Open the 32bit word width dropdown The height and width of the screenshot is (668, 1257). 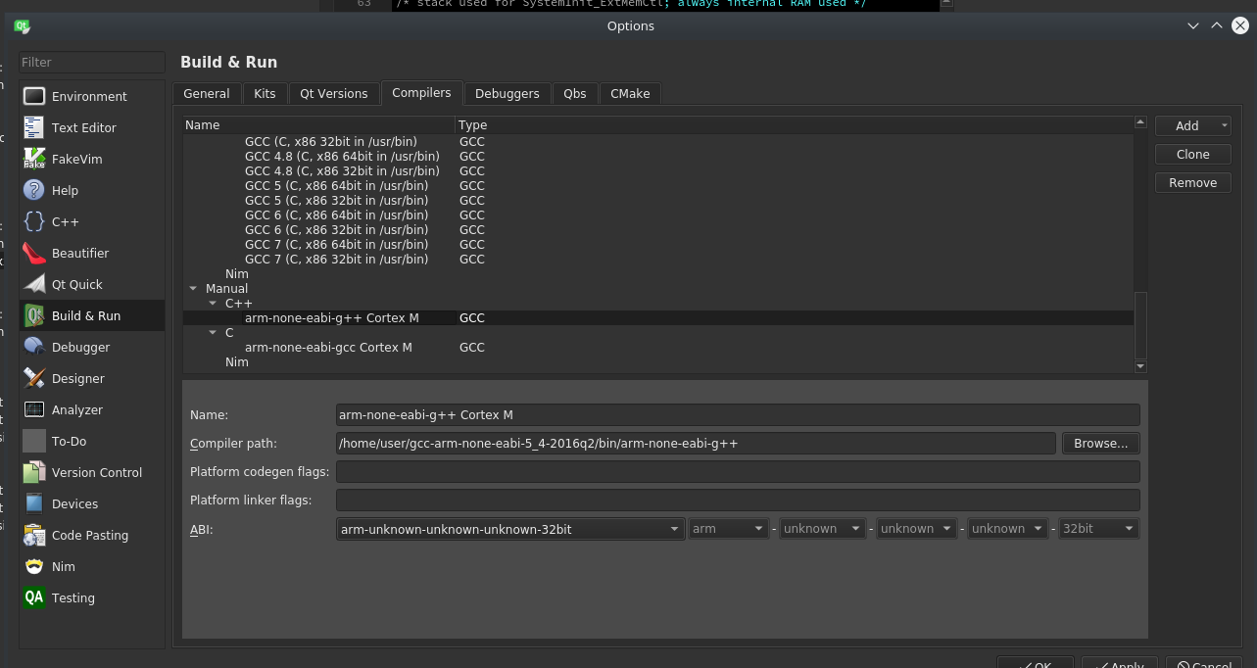(x=1098, y=529)
